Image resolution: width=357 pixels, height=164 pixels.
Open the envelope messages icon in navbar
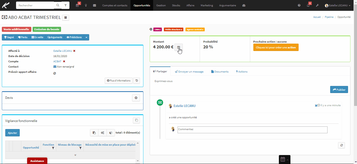coord(94,5)
